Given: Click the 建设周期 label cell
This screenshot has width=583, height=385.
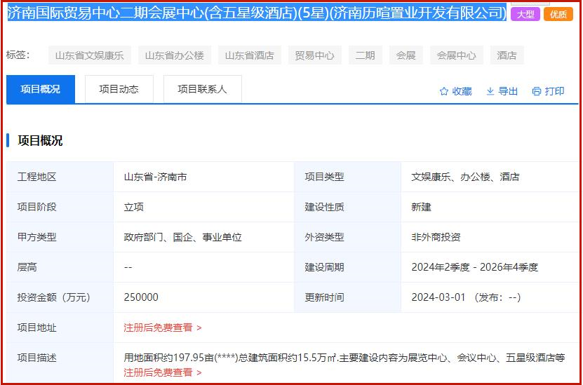Looking at the screenshot, I should click(x=348, y=267).
